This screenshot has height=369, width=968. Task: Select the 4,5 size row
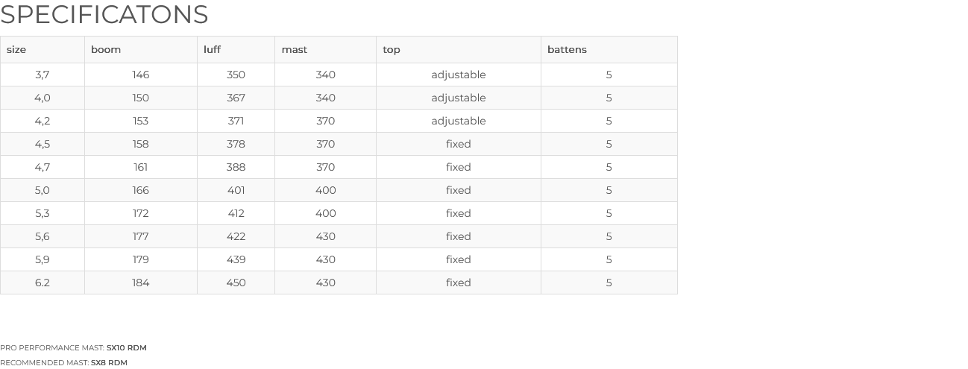pyautogui.click(x=339, y=144)
